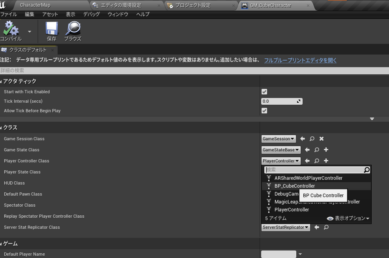Open the GameSession class dropdown
389x258 pixels.
(x=279, y=139)
